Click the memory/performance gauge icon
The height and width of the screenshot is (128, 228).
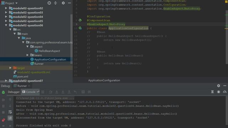coord(225,92)
